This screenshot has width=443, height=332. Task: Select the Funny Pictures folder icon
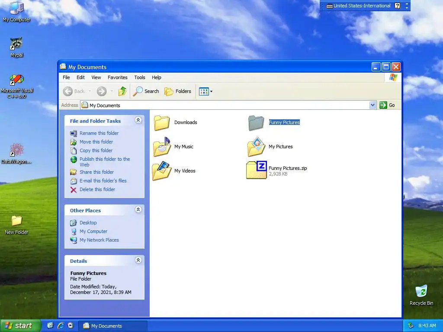point(256,123)
